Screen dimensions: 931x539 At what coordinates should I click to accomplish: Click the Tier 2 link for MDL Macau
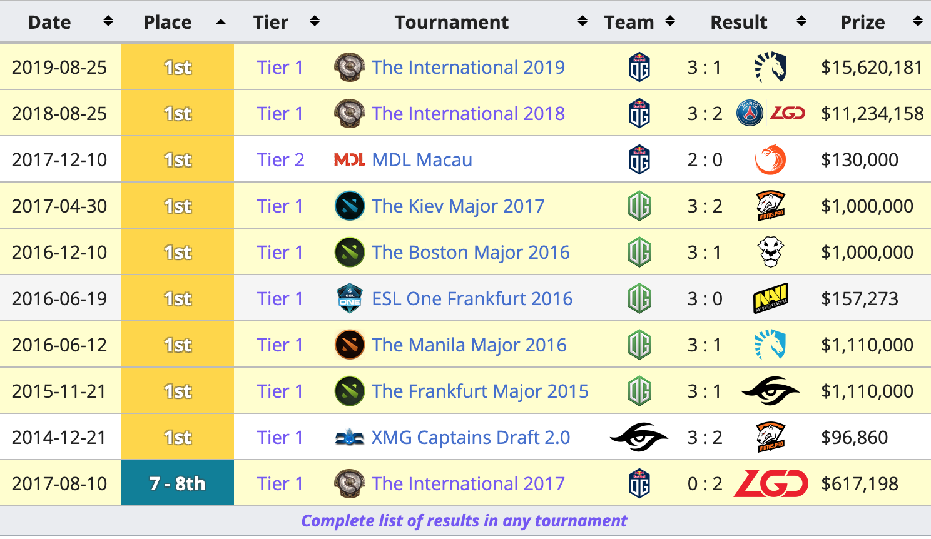[280, 159]
